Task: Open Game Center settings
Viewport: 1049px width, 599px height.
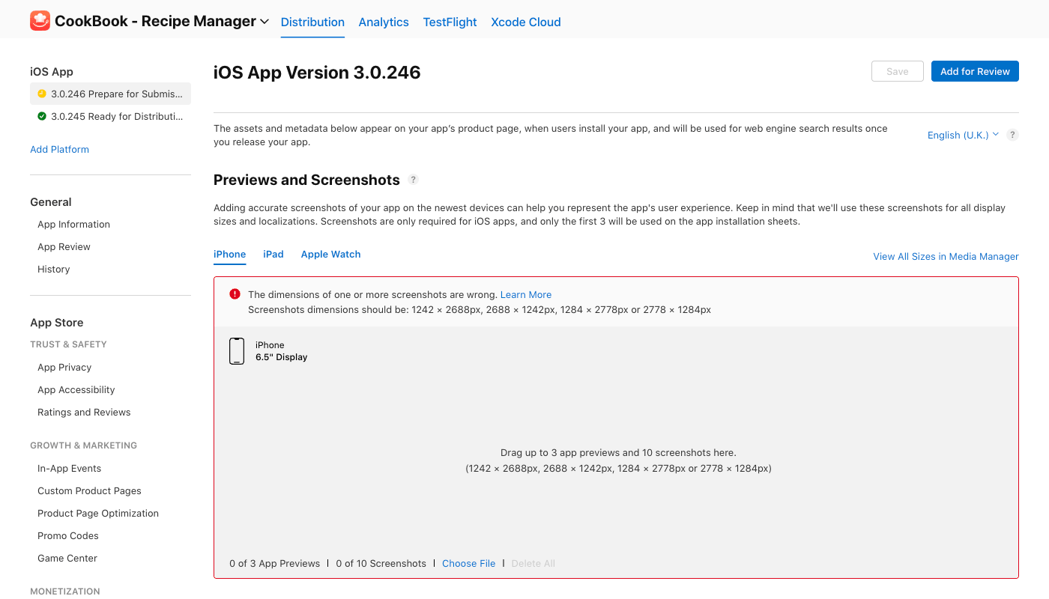Action: pyautogui.click(x=67, y=558)
